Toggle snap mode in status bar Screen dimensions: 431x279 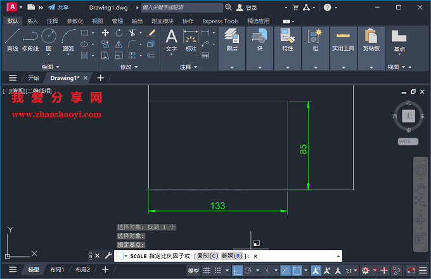(x=217, y=271)
